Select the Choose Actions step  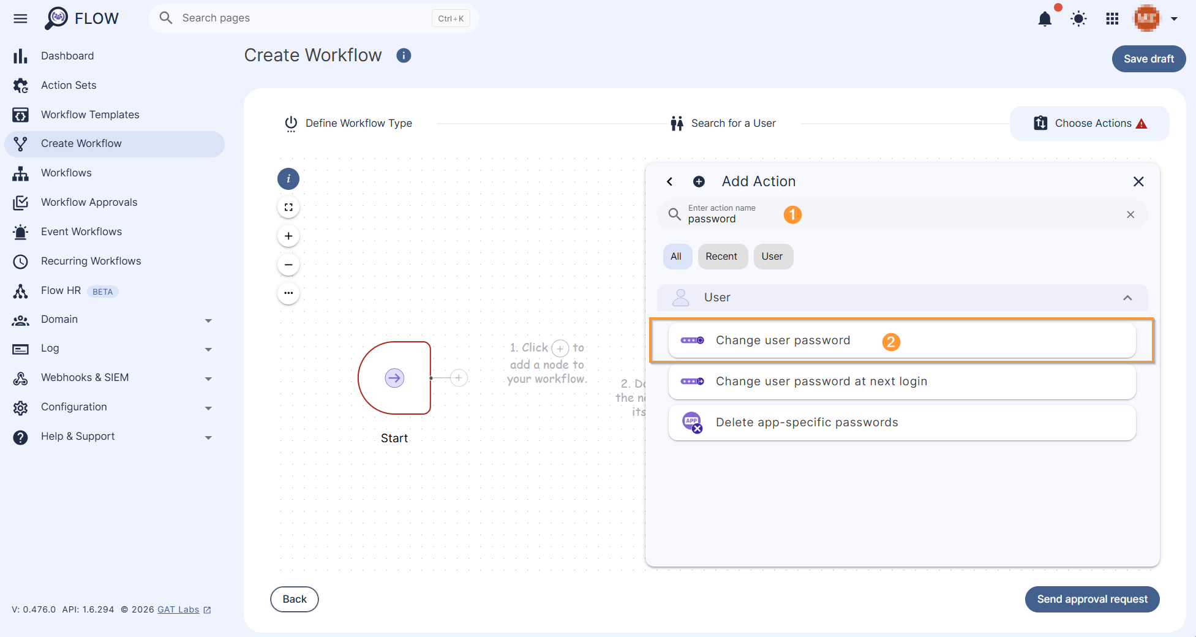[1089, 124]
